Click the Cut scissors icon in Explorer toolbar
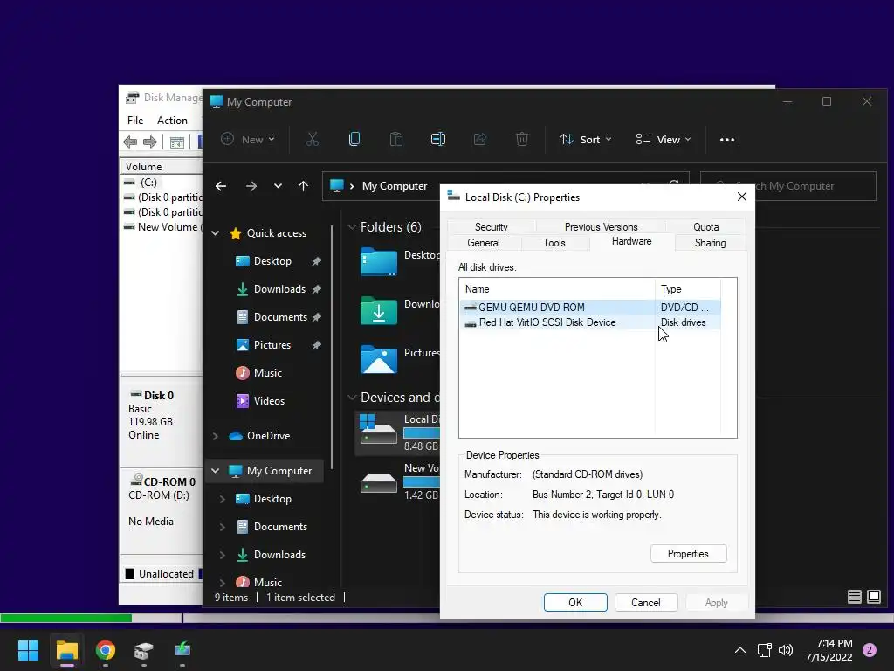894x671 pixels. (x=313, y=139)
